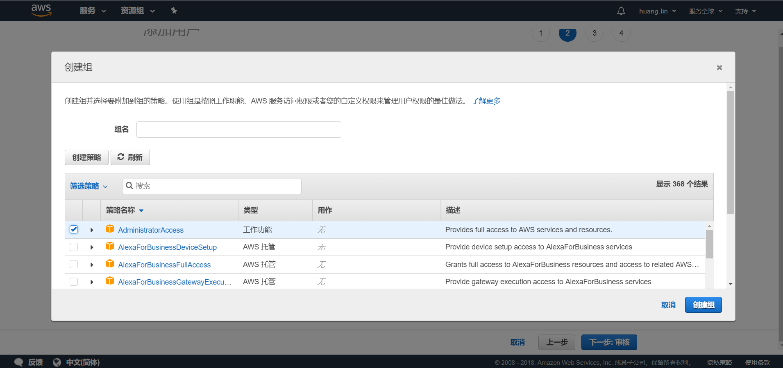Click the 刷新 button

point(130,157)
